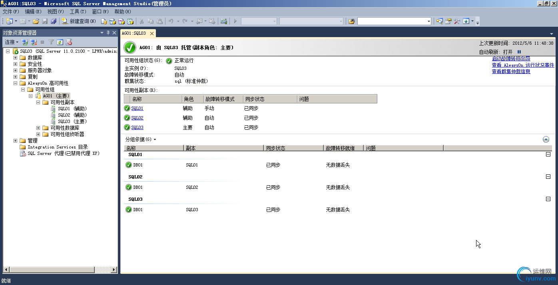This screenshot has width=558, height=285.
Task: Click the New Project toolbar icon
Action: pyautogui.click(x=9, y=21)
